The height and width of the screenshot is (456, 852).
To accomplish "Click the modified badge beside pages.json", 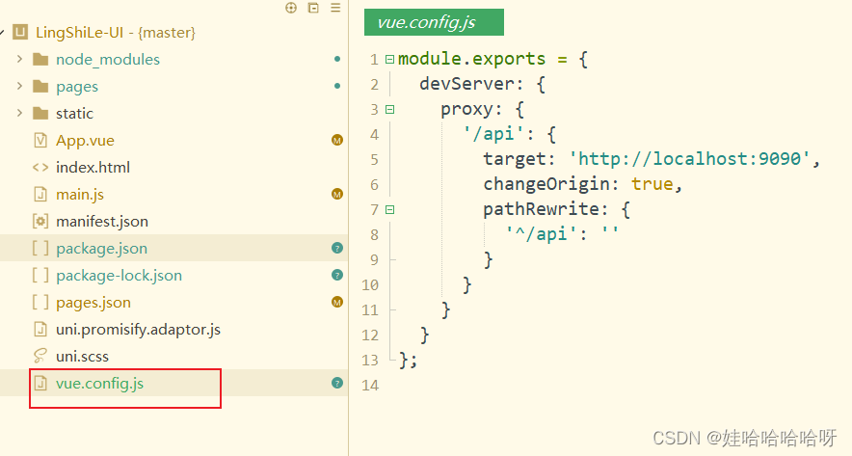I will [337, 302].
